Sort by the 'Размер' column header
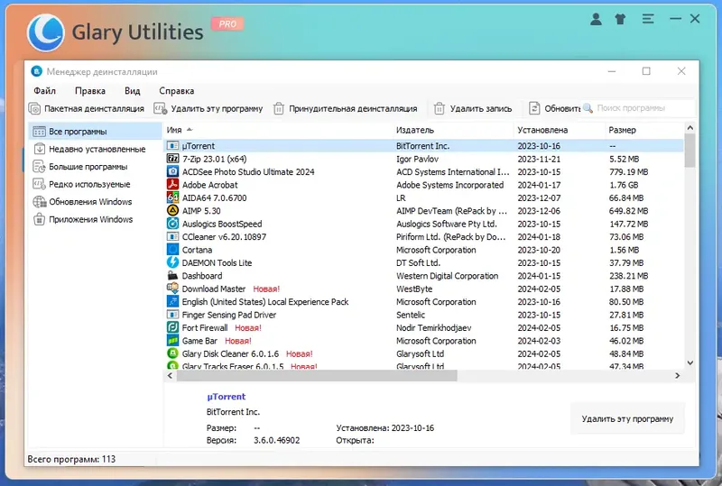 tap(644, 130)
